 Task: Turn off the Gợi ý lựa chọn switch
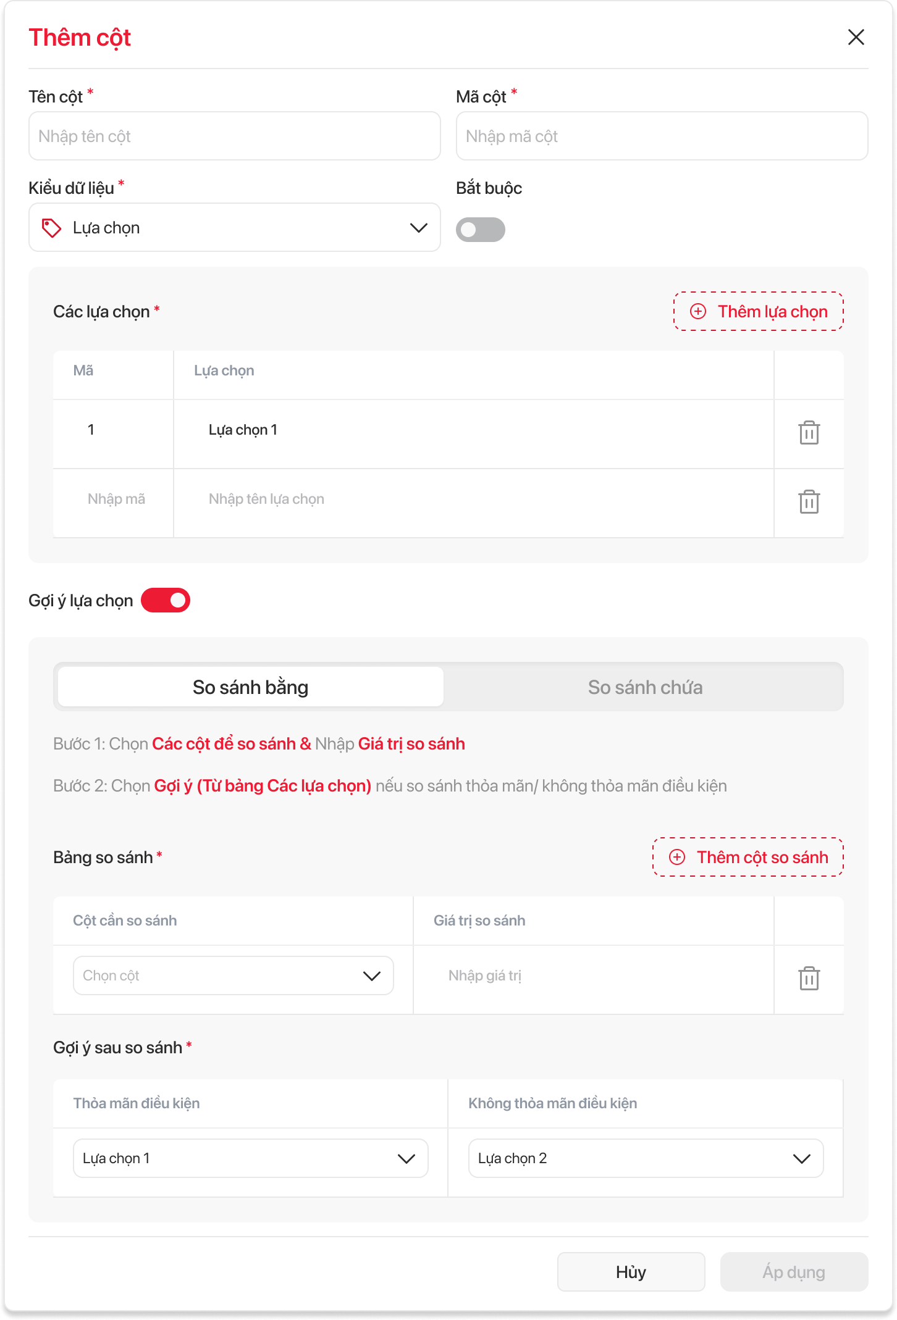(x=166, y=600)
